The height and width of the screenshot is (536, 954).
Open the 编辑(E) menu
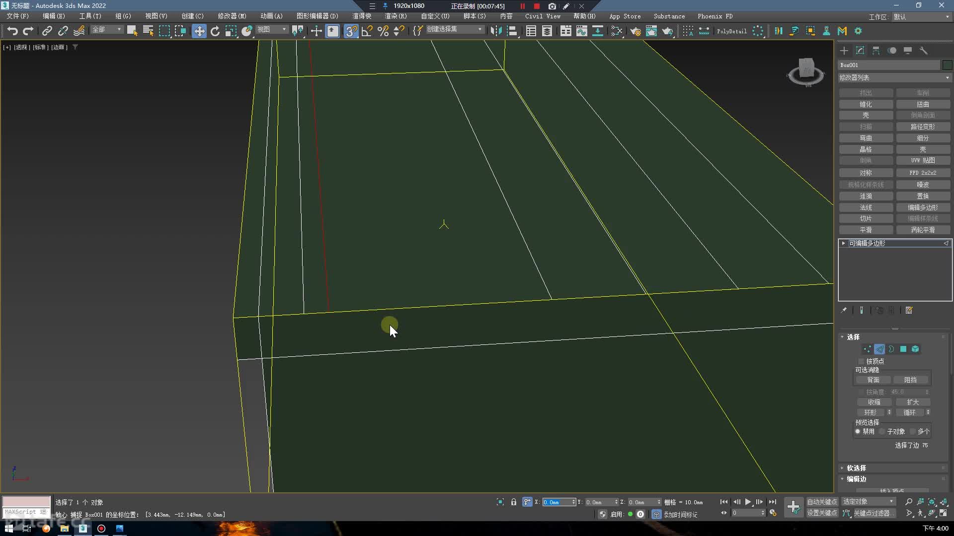click(x=54, y=16)
